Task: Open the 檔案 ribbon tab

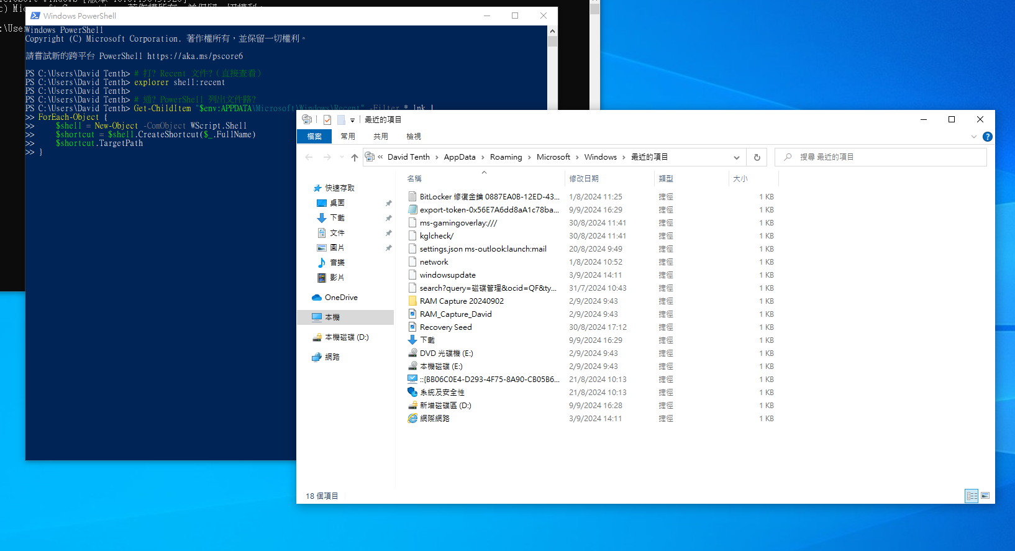Action: pyautogui.click(x=314, y=137)
